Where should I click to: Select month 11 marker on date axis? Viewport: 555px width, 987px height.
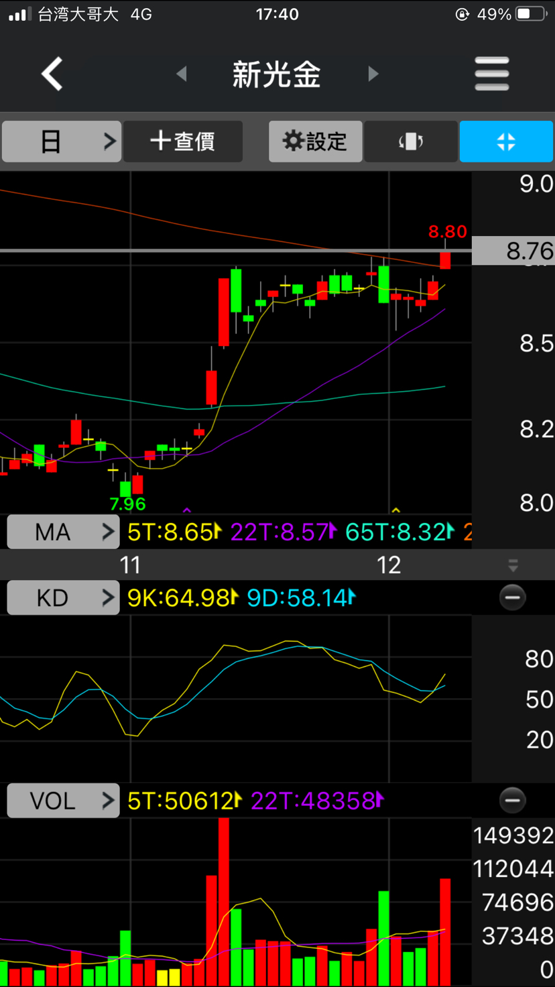(x=130, y=565)
